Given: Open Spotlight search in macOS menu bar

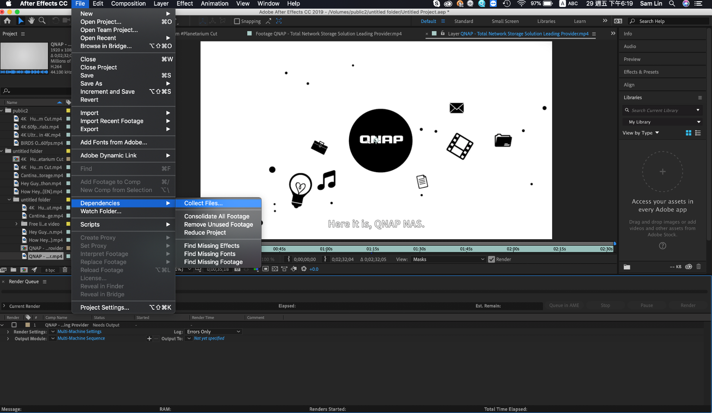Looking at the screenshot, I should [x=672, y=3].
